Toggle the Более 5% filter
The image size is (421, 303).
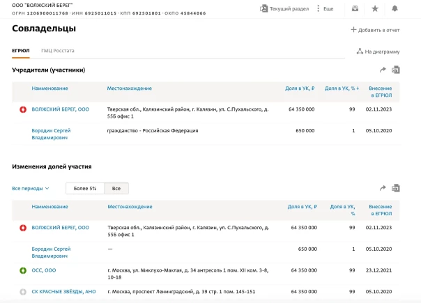point(85,189)
